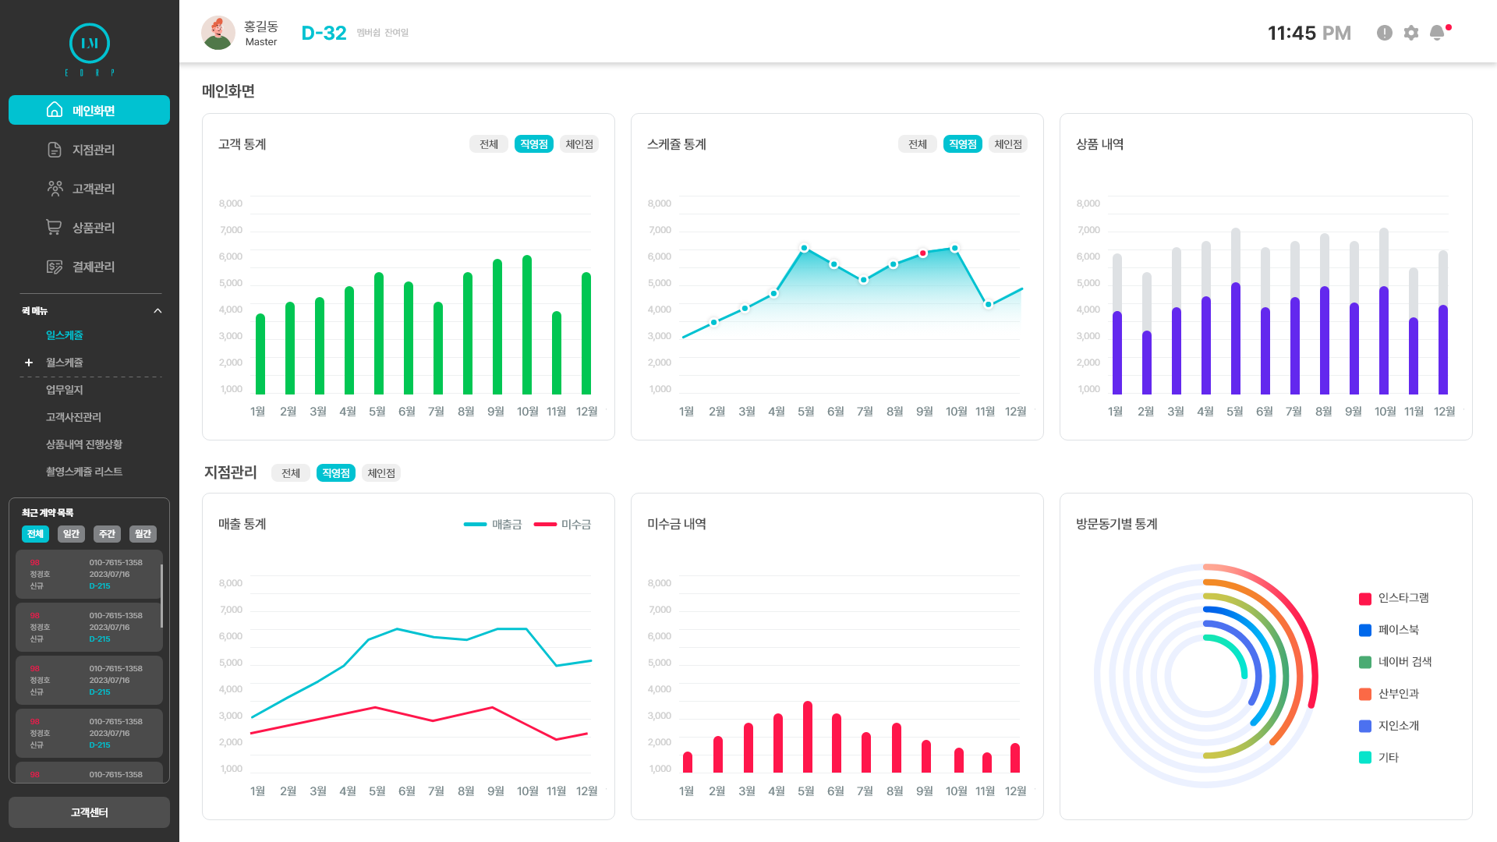The height and width of the screenshot is (842, 1497).
Task: Click the 인스타그램 red legend swatch
Action: tap(1365, 599)
